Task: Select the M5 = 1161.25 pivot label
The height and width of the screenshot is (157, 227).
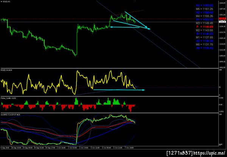Action: tap(204, 9)
